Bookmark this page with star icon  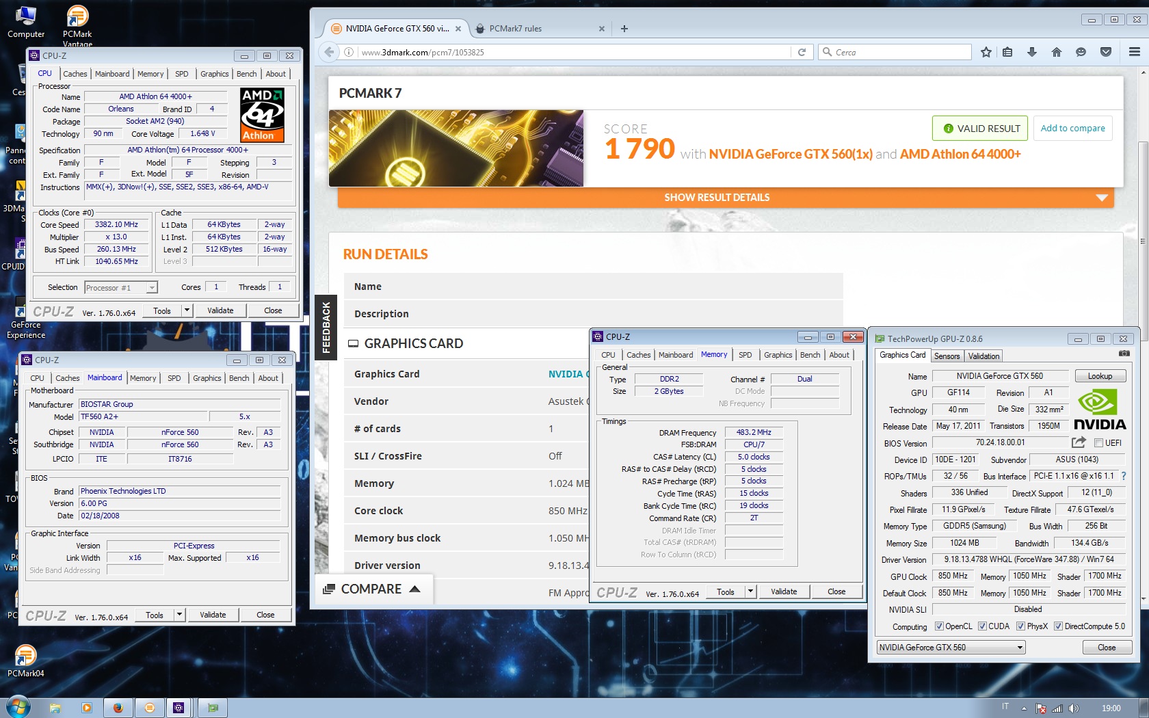pos(986,52)
